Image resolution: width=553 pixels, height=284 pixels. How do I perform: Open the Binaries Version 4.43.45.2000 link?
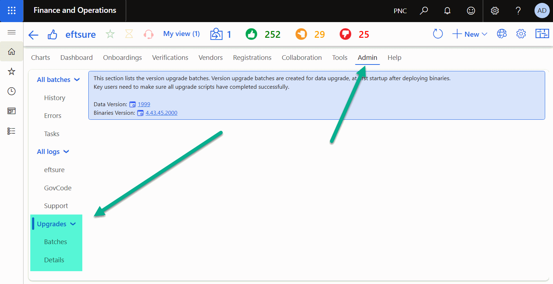(x=161, y=113)
